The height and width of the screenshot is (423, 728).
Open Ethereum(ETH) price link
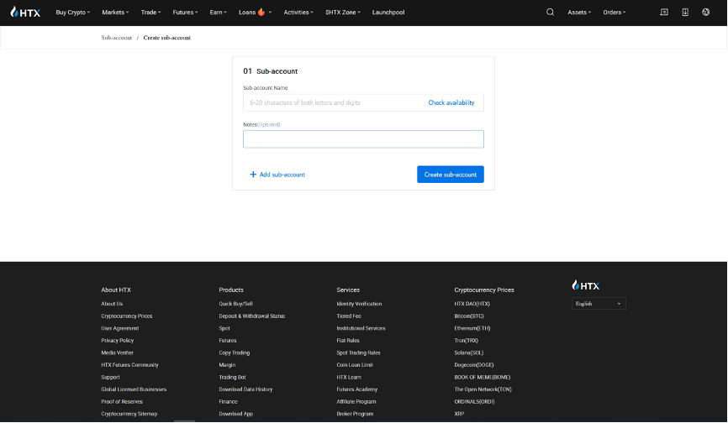point(472,328)
